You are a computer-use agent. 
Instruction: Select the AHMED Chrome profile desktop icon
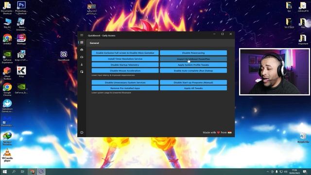7,39
